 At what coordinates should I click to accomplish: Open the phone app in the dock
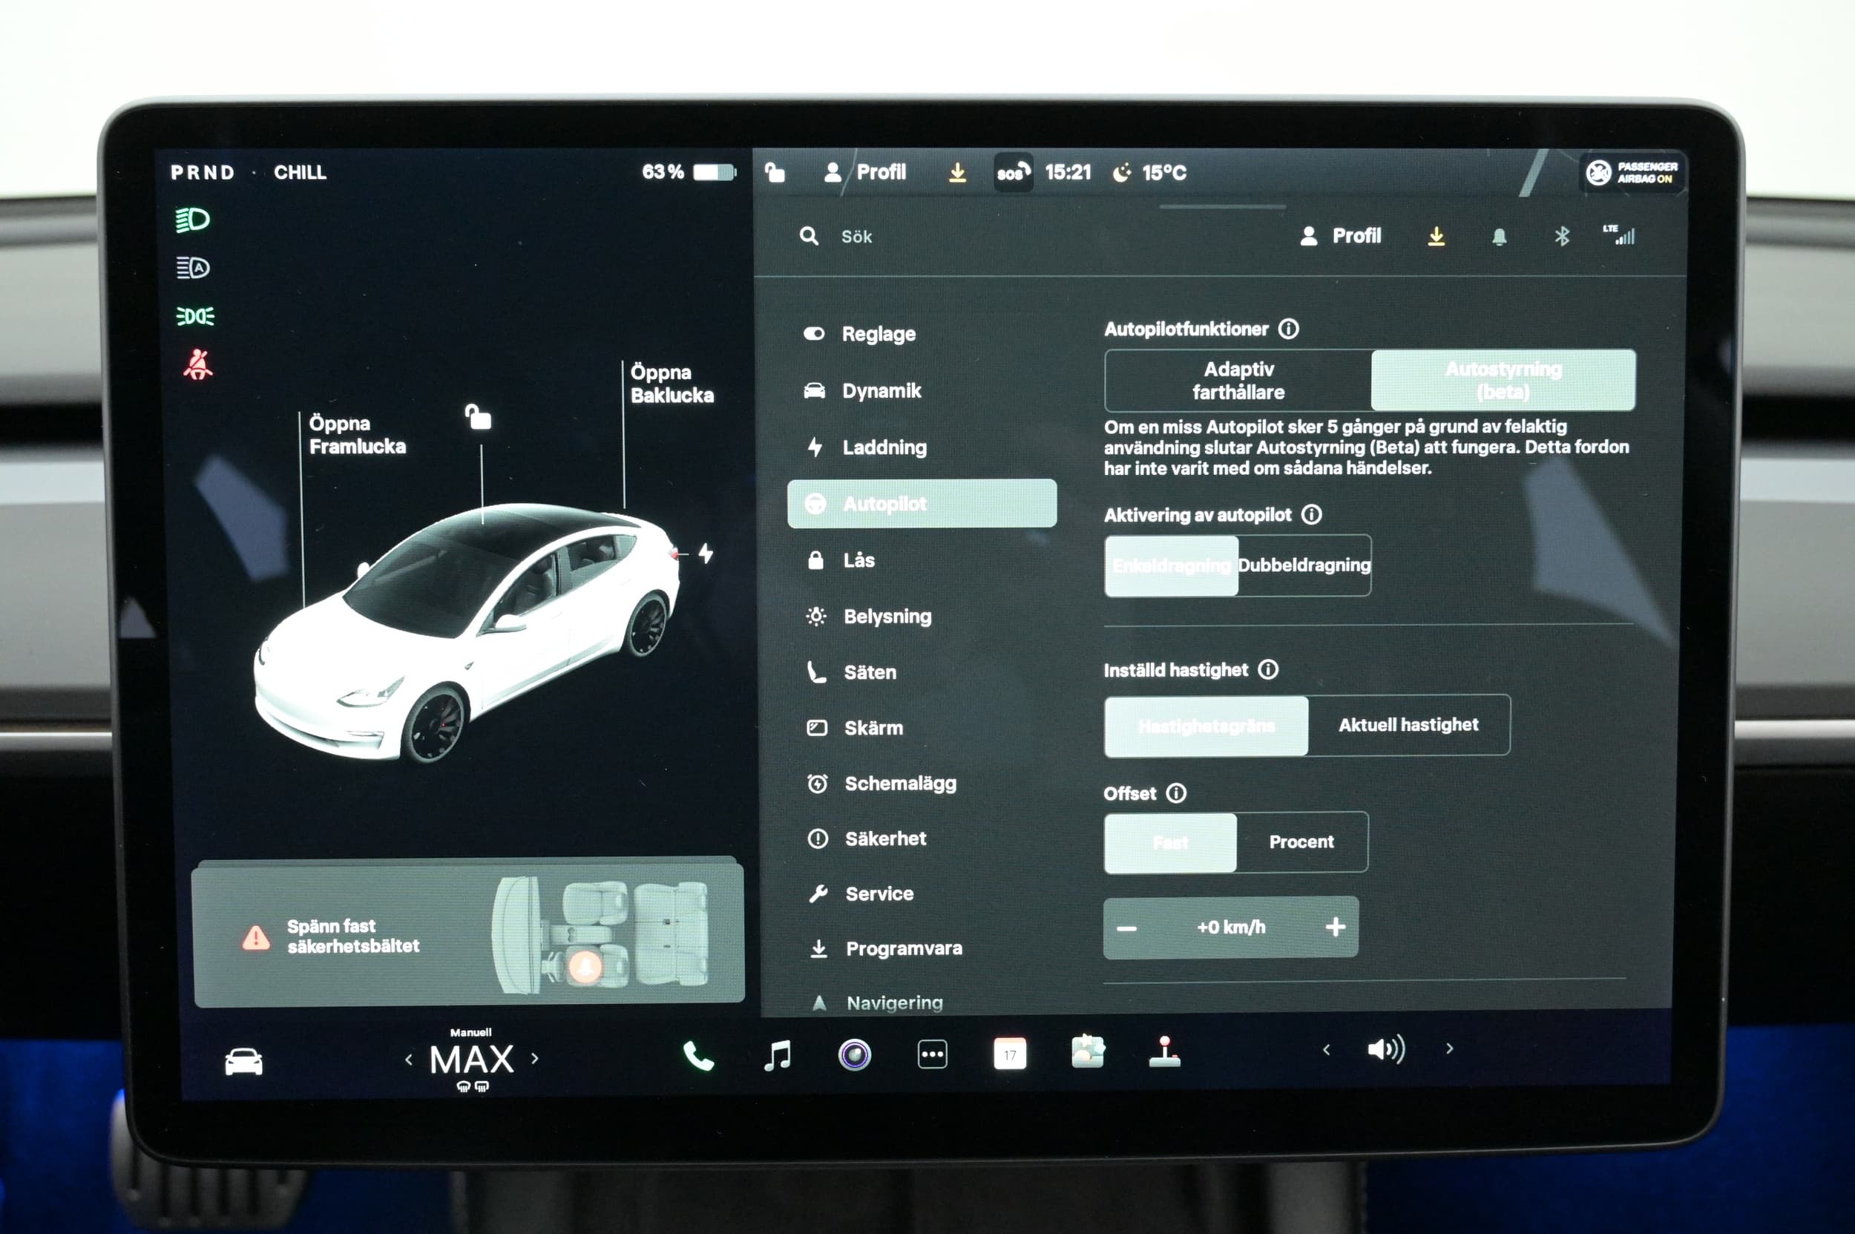(698, 1055)
